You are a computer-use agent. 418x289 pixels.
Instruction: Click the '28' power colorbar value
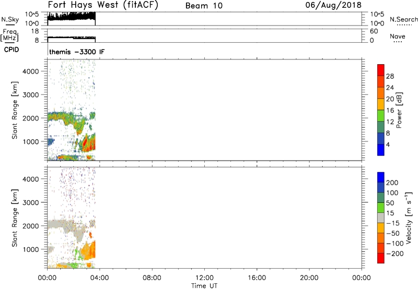[x=390, y=76]
